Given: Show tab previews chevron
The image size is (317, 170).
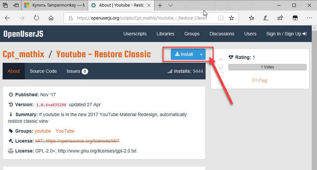Looking at the screenshot, I should coord(170,5).
